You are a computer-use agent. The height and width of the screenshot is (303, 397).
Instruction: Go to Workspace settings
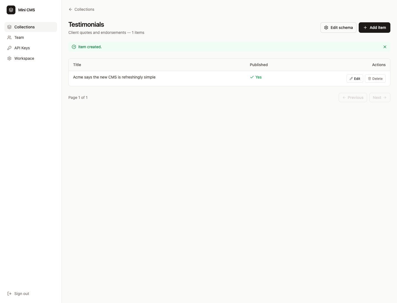tap(24, 58)
